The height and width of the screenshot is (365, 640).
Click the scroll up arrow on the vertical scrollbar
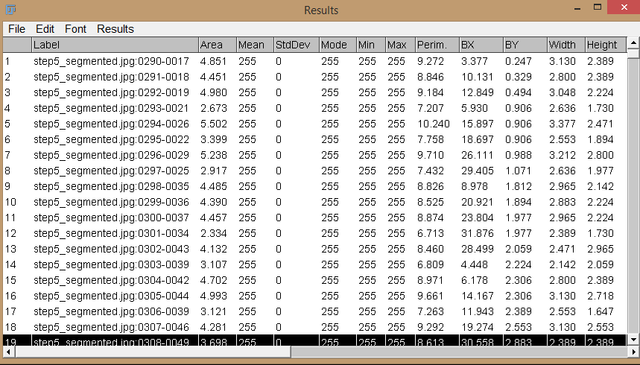point(633,43)
